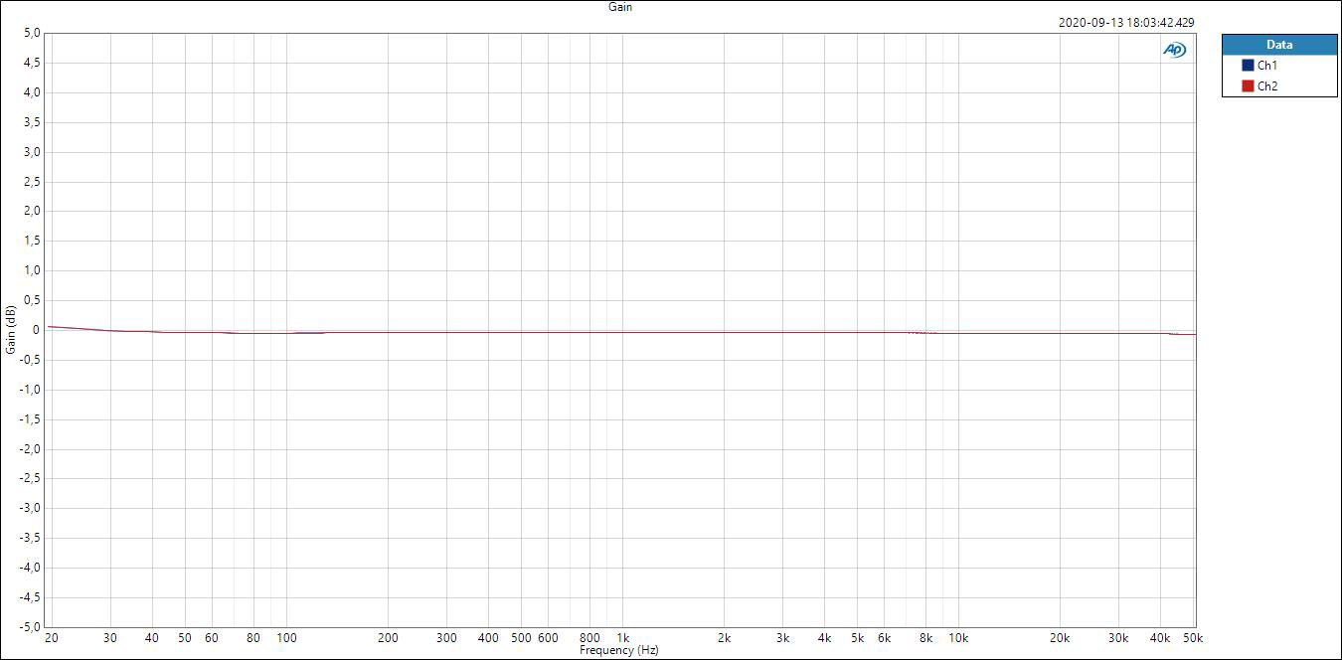Click the -5,0 gain axis label

point(31,627)
